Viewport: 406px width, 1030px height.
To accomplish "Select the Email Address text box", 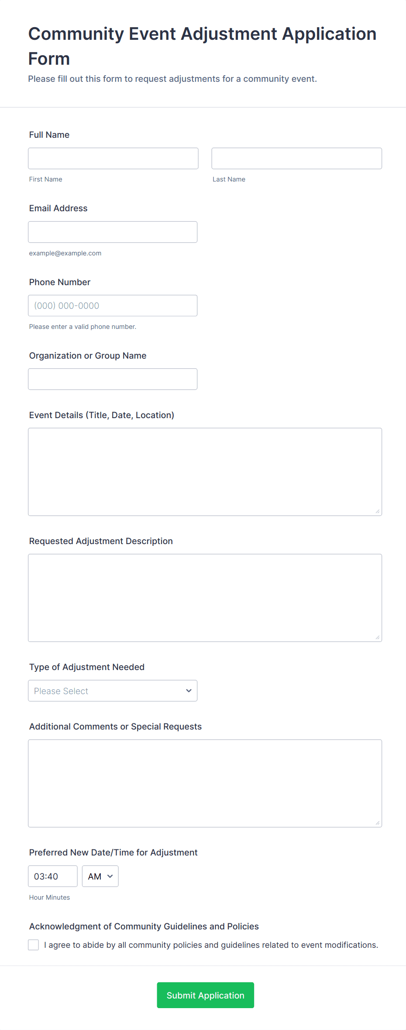I will (x=113, y=232).
